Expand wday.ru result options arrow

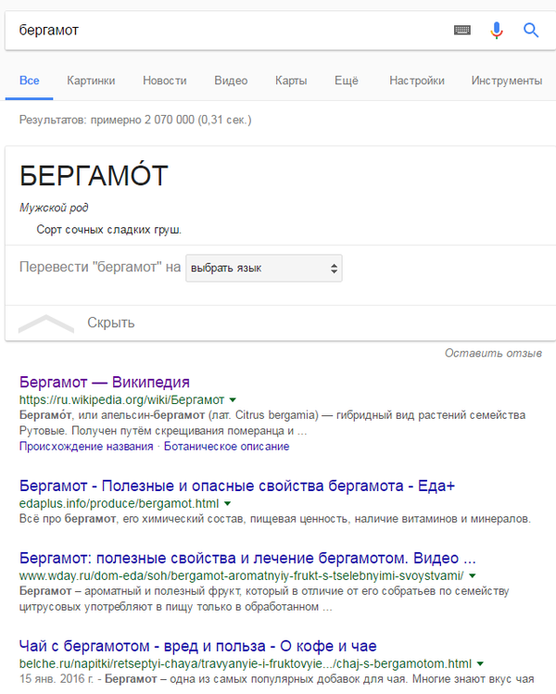(472, 576)
